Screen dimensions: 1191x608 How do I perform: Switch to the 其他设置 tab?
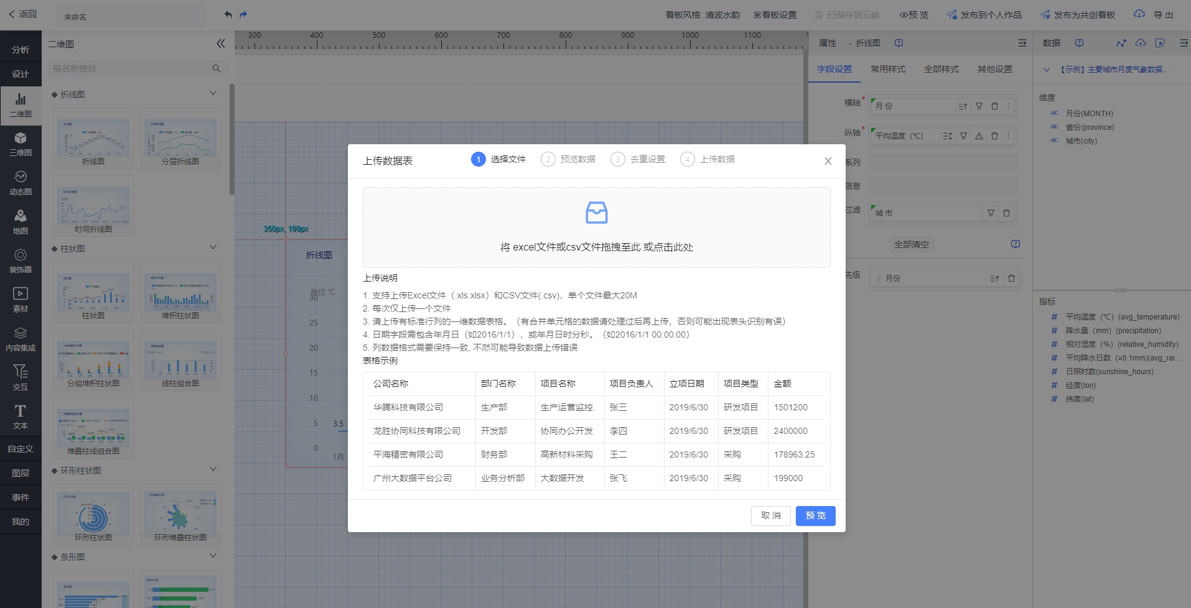(x=994, y=69)
